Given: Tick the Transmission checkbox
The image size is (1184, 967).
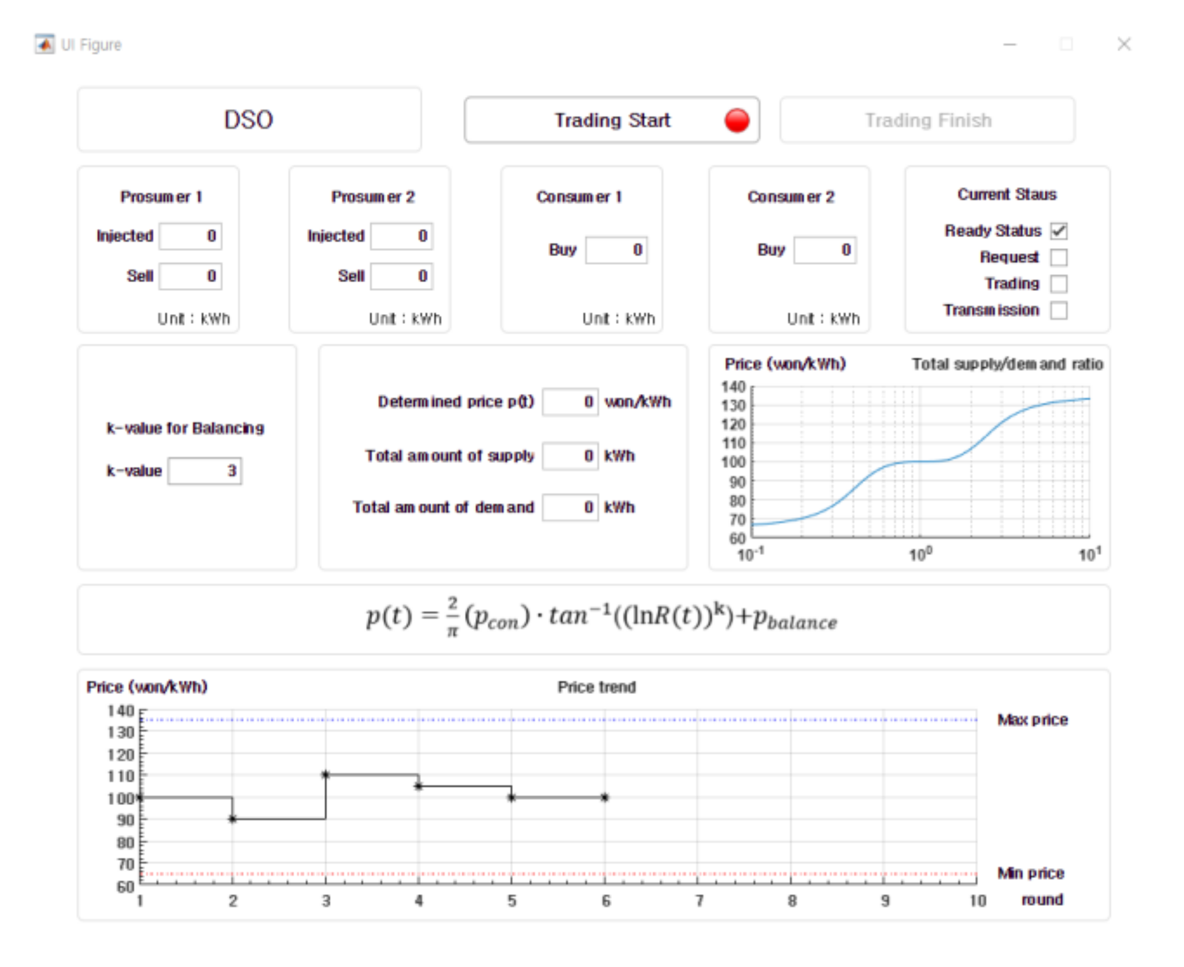Looking at the screenshot, I should coord(1059,310).
